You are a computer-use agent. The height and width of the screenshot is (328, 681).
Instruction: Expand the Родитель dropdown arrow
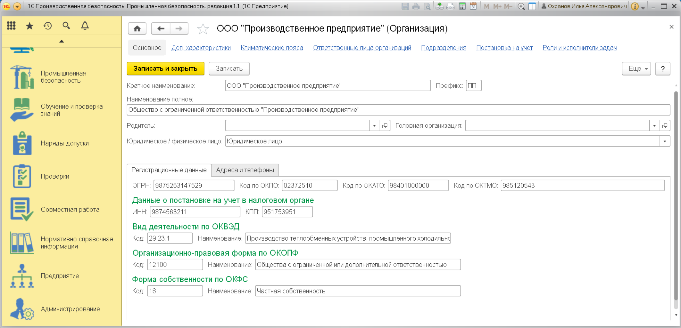click(374, 126)
